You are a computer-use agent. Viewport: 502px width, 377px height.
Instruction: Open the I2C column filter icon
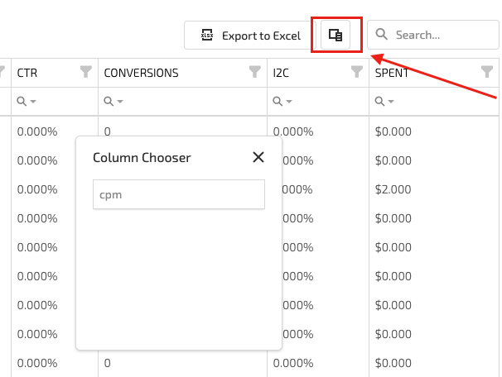(357, 73)
